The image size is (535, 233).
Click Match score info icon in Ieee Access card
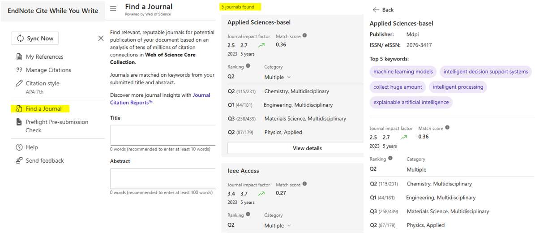click(x=305, y=184)
